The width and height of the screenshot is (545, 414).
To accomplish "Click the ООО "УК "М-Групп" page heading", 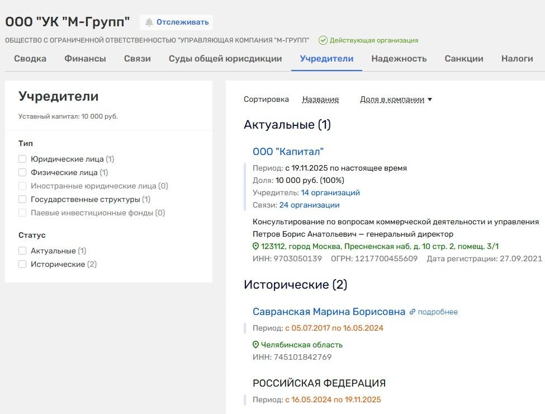I will pos(68,22).
